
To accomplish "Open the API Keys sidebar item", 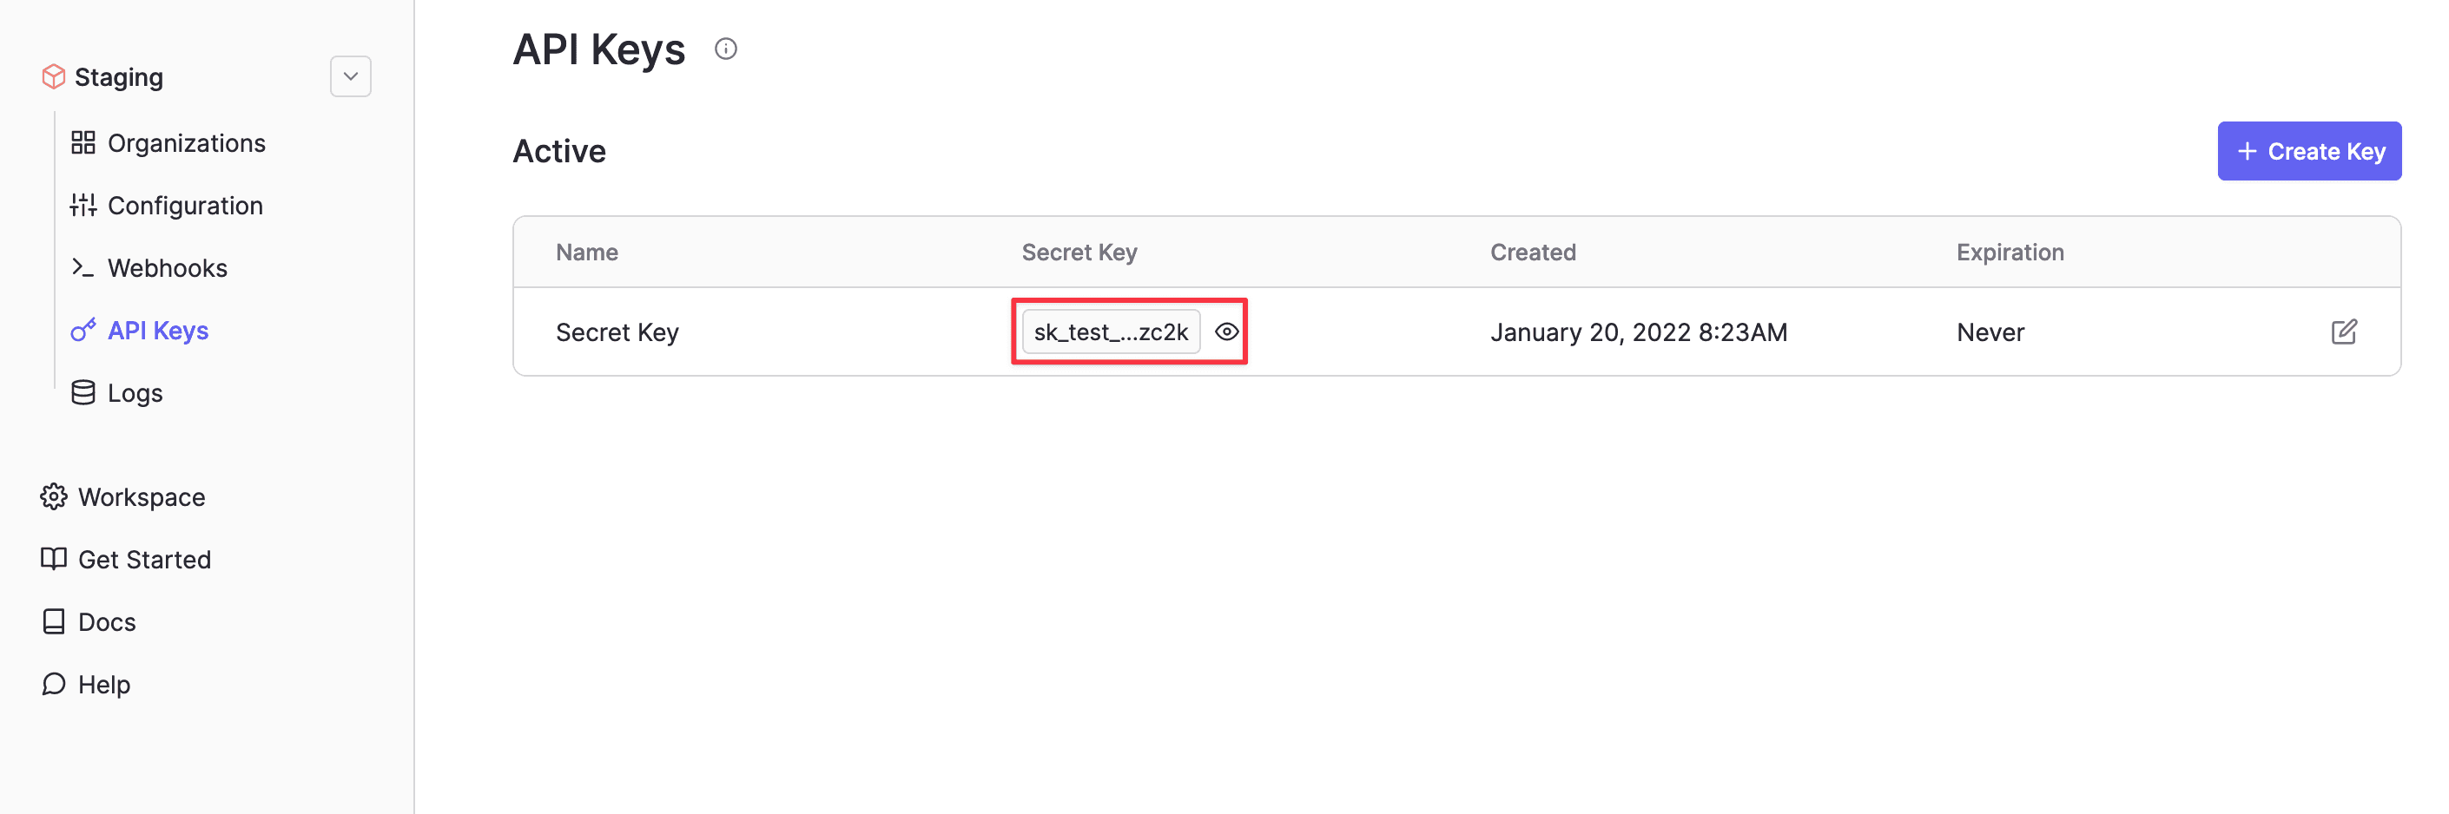I will click(158, 331).
